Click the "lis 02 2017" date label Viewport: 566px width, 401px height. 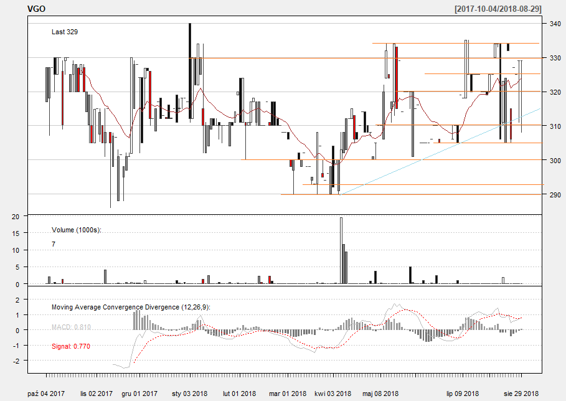pos(97,394)
